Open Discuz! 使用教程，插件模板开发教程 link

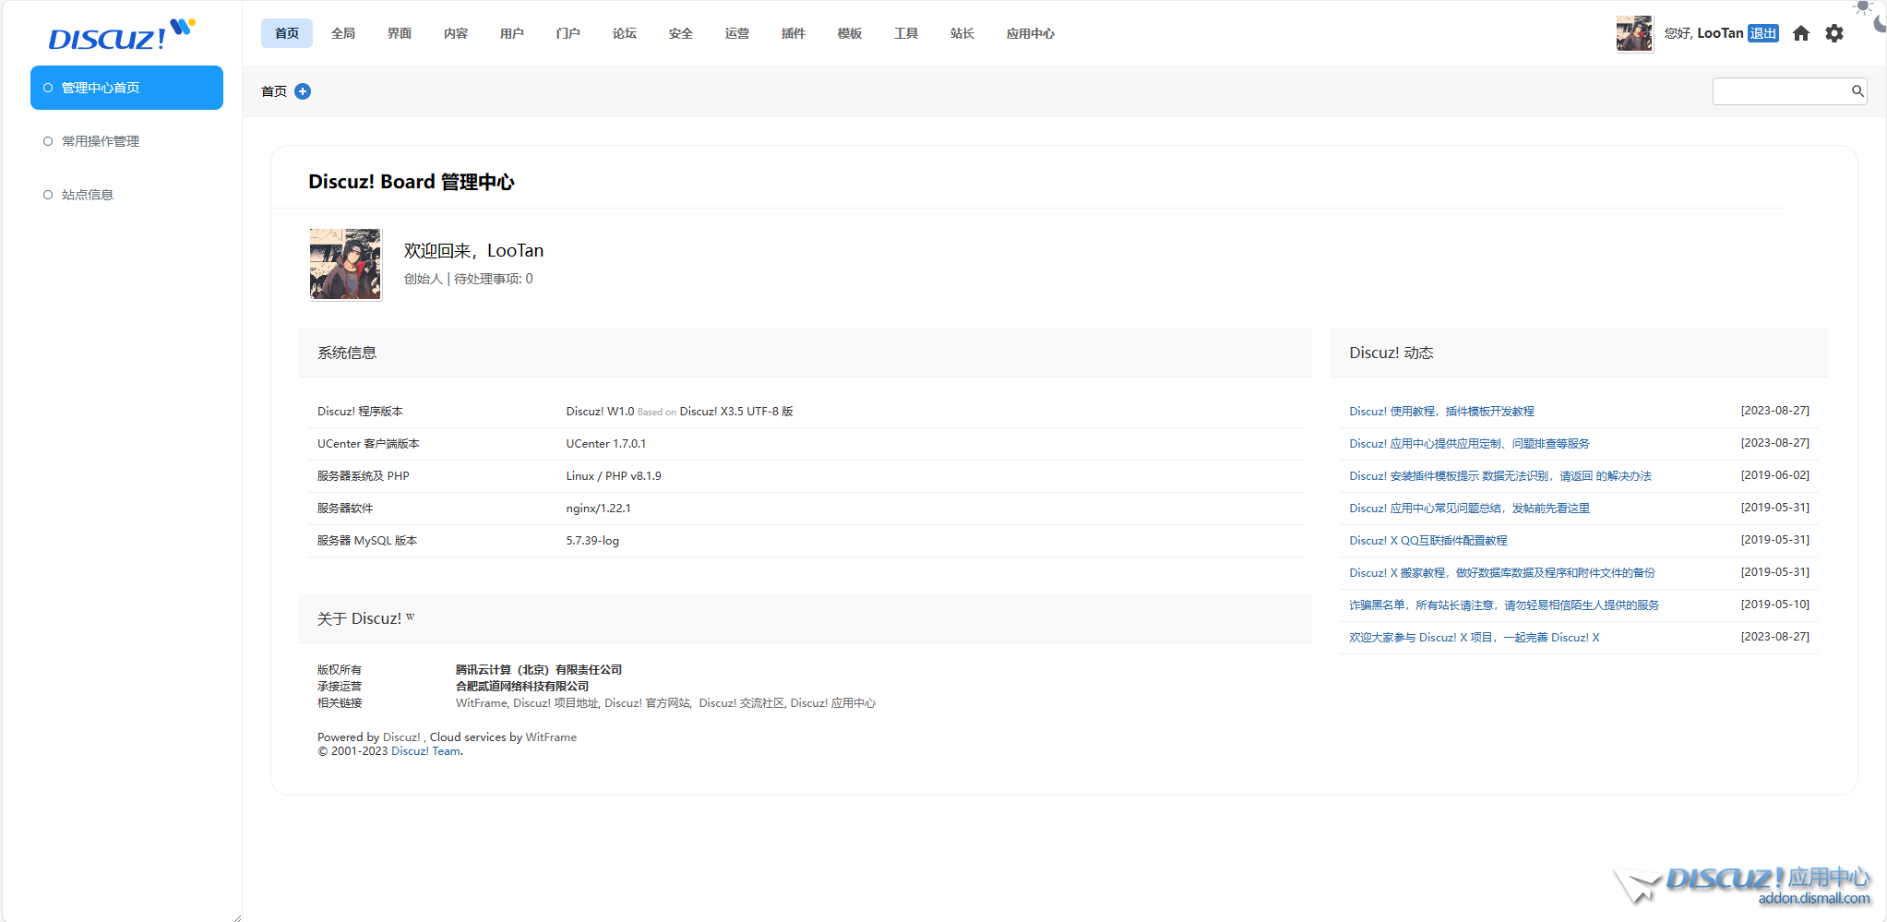[1441, 412]
